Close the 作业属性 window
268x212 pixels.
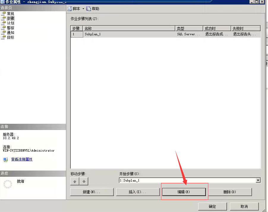(262, 2)
